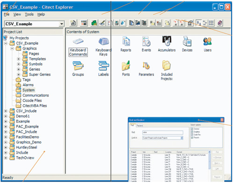Open the View menu
234x184 pixels.
point(17,14)
